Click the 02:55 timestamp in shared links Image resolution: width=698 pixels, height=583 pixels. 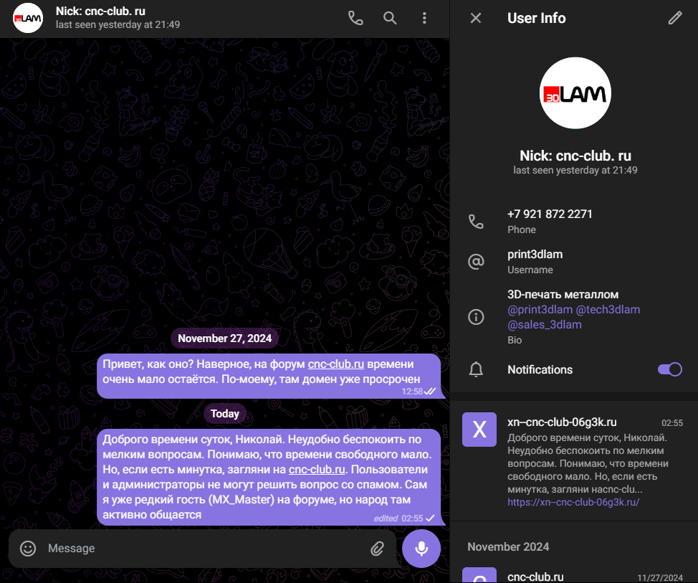[671, 422]
